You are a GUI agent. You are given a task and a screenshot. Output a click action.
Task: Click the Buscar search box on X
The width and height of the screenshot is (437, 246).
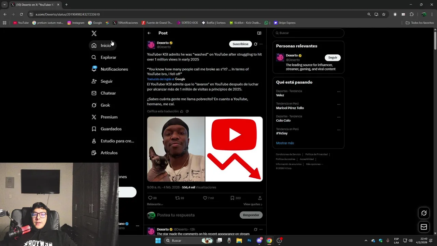click(308, 33)
